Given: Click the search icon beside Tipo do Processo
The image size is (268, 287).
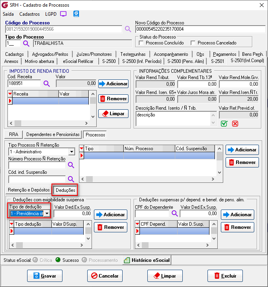Looking at the screenshot, I should 26,43.
